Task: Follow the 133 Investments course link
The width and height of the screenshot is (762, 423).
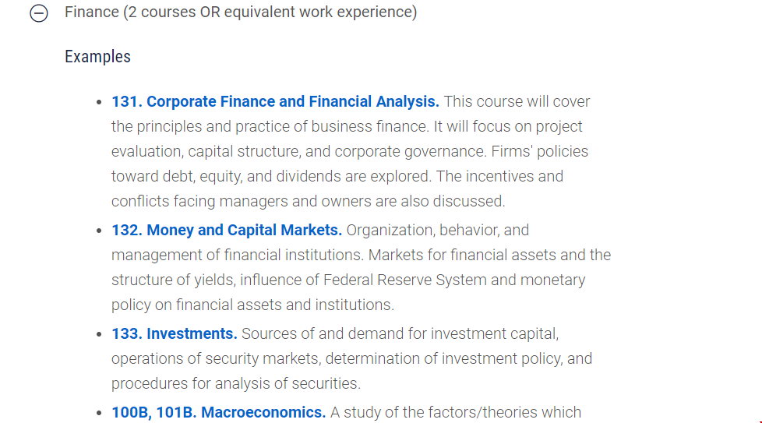Action: click(x=174, y=333)
